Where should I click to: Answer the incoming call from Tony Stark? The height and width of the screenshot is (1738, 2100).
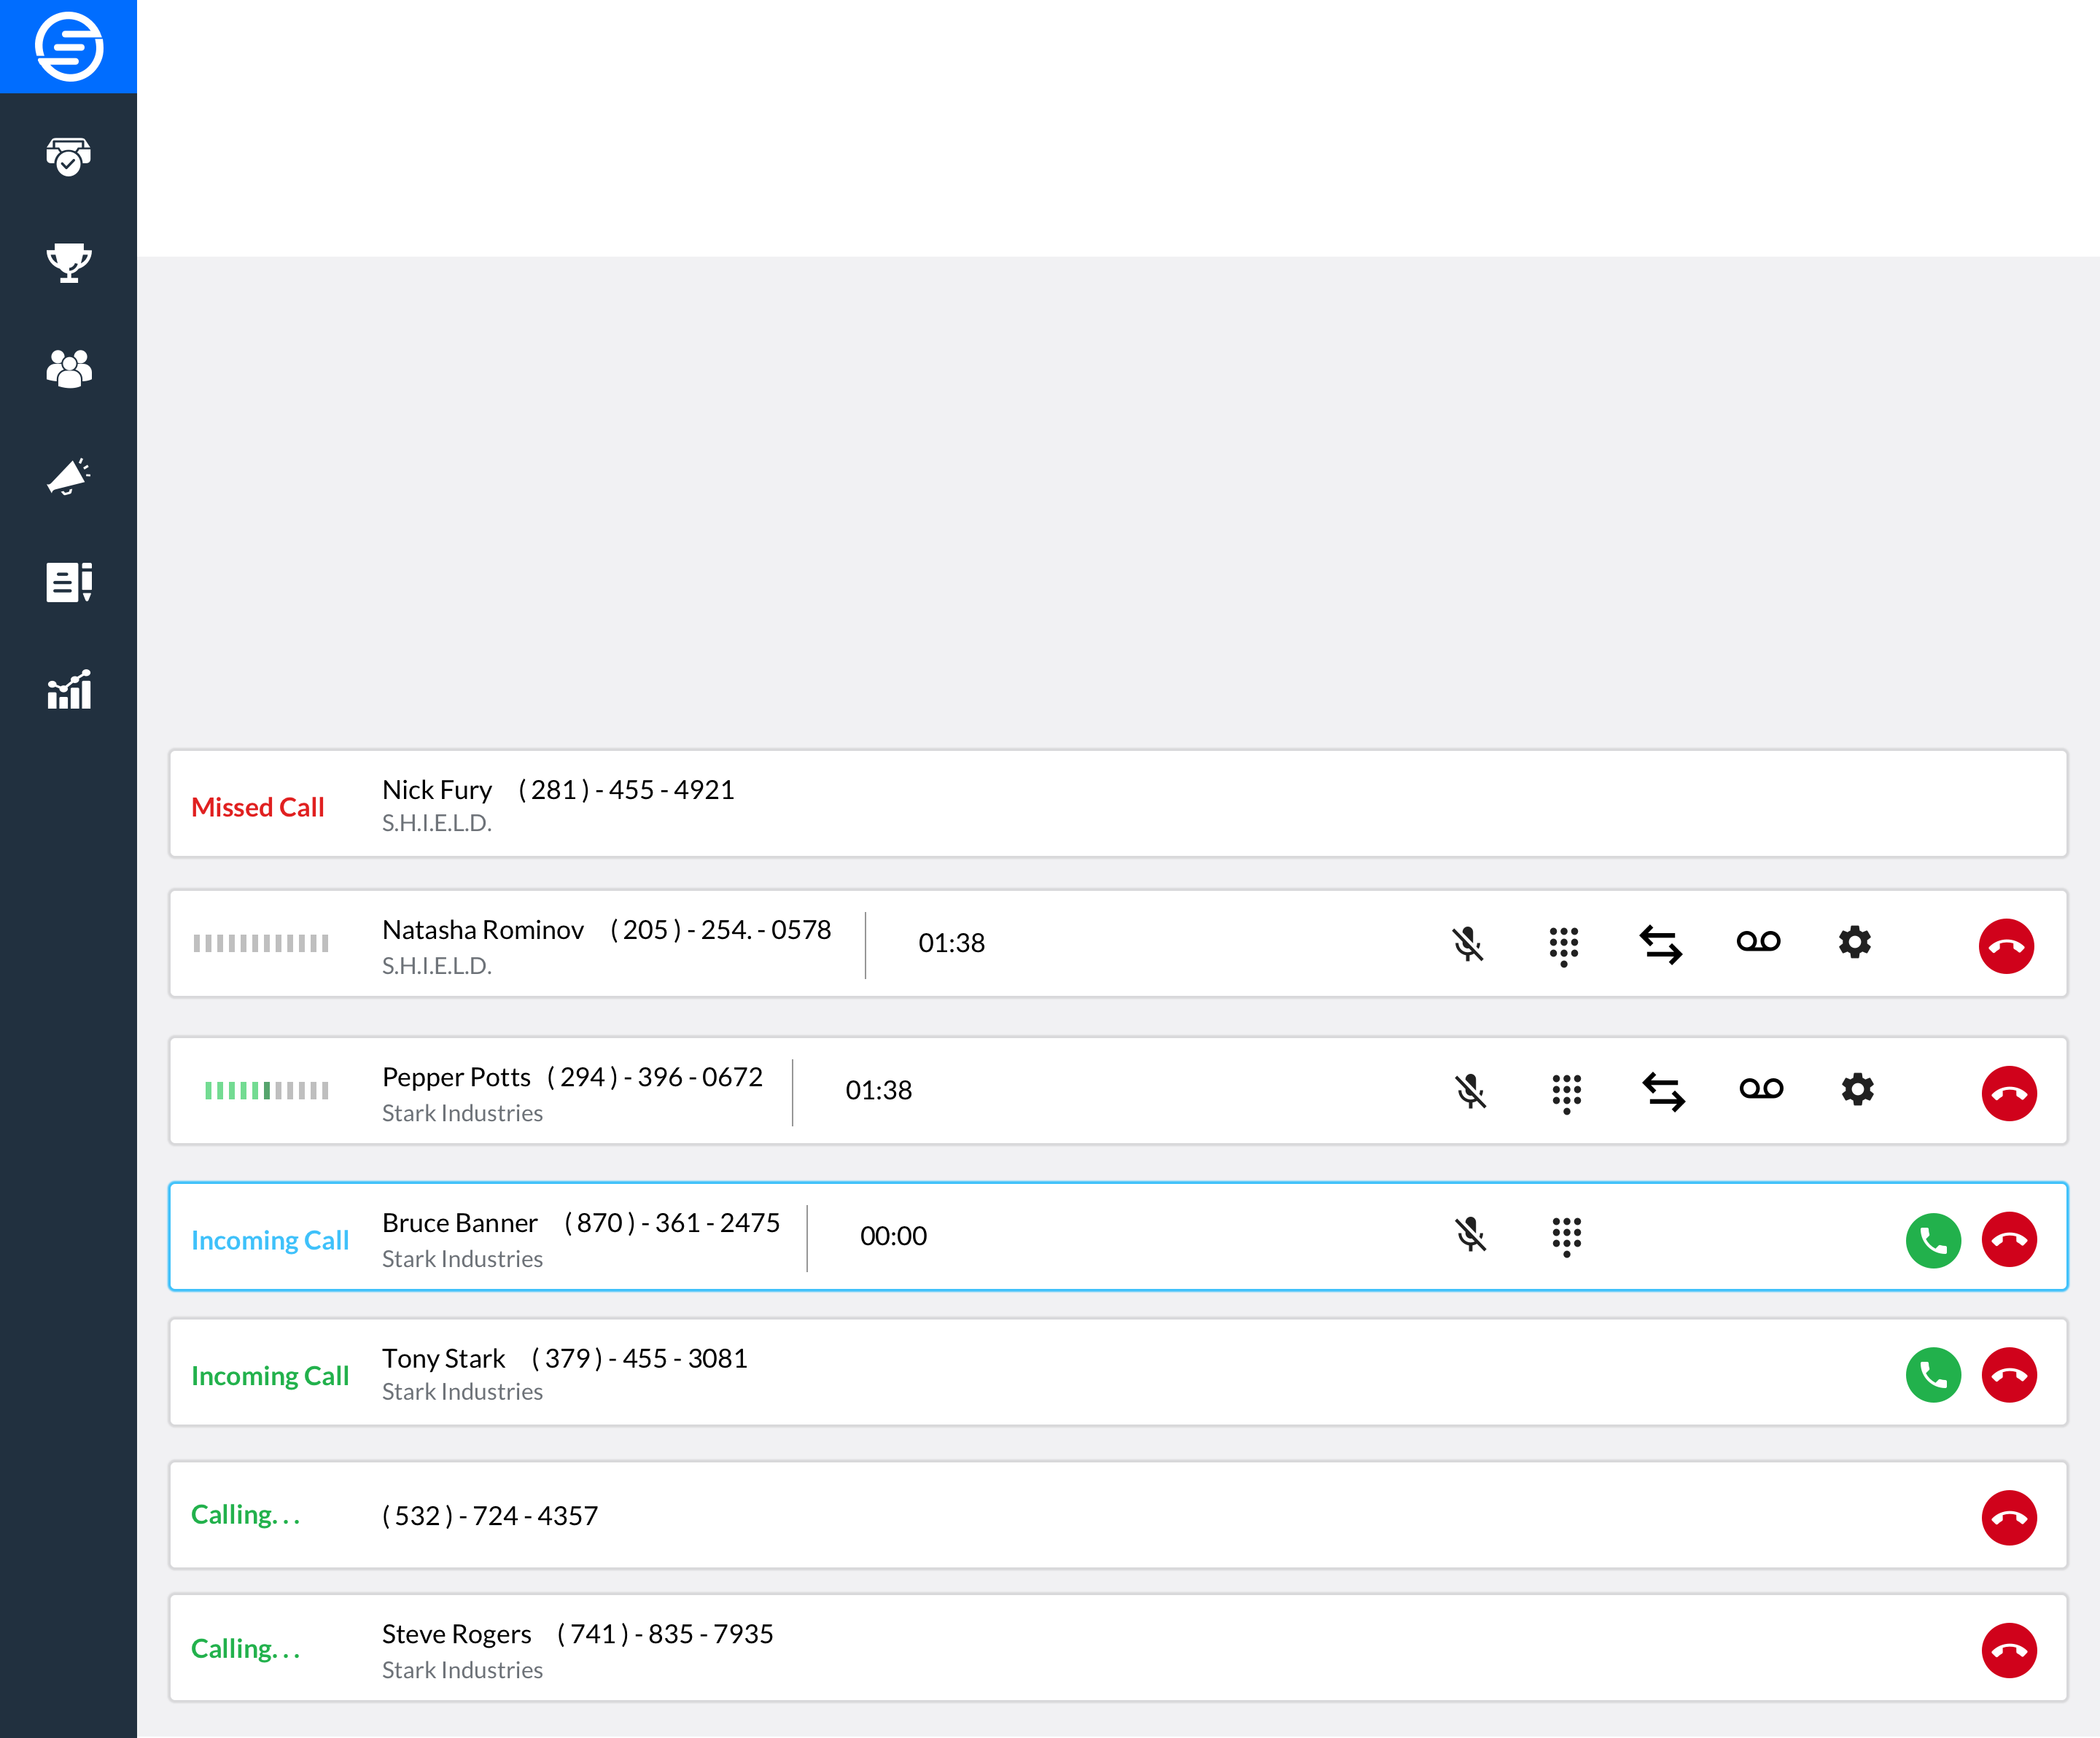click(1933, 1376)
